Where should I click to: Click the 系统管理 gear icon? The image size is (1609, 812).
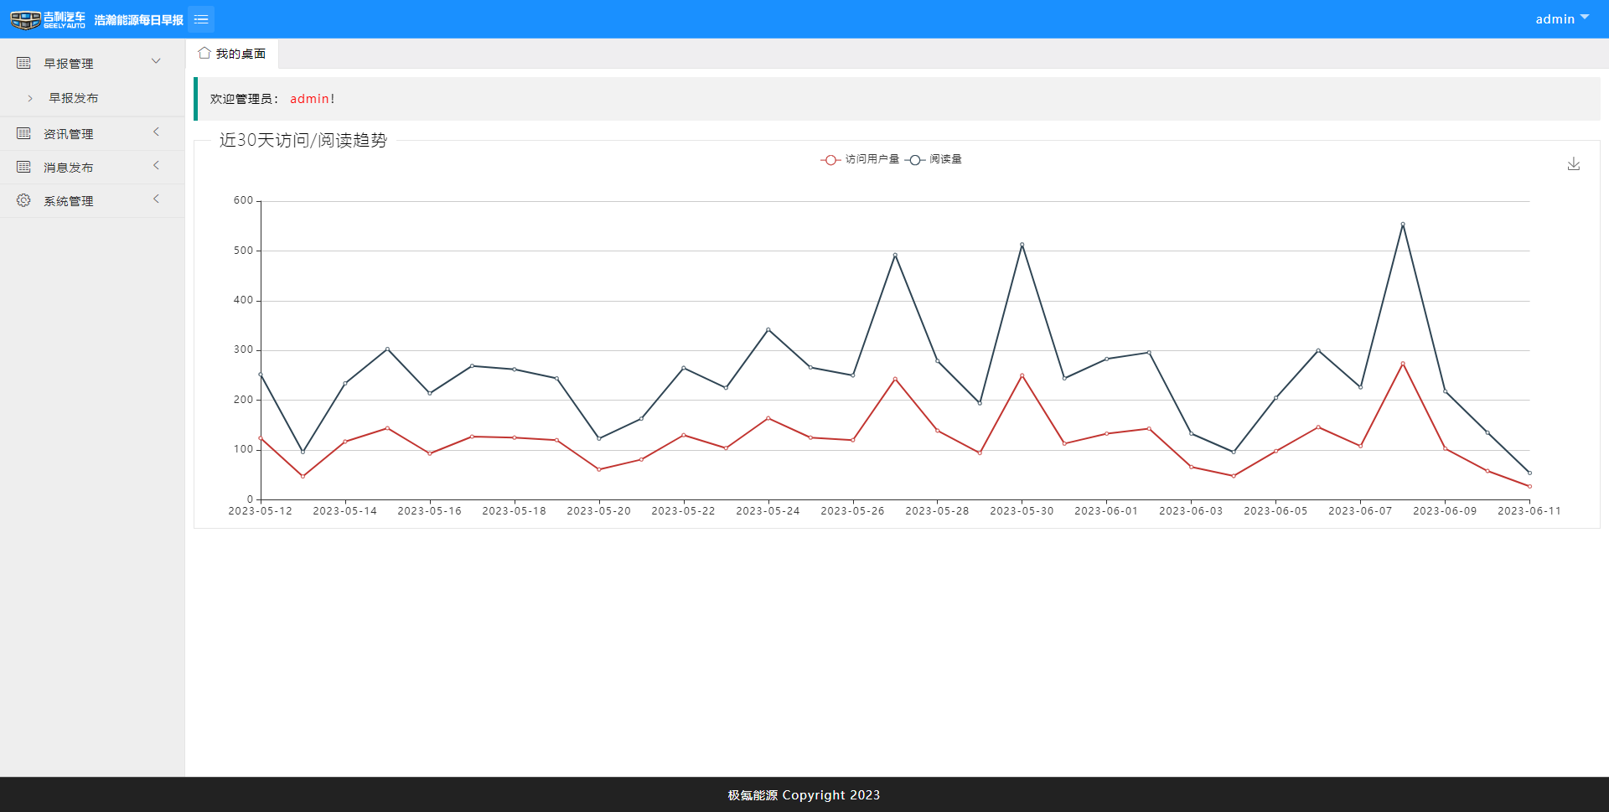coord(23,200)
